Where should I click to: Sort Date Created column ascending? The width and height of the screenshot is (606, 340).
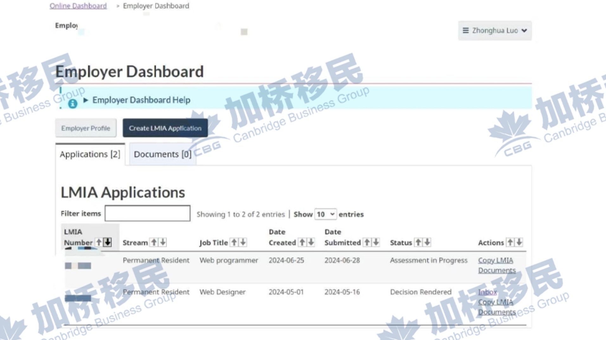[302, 242]
